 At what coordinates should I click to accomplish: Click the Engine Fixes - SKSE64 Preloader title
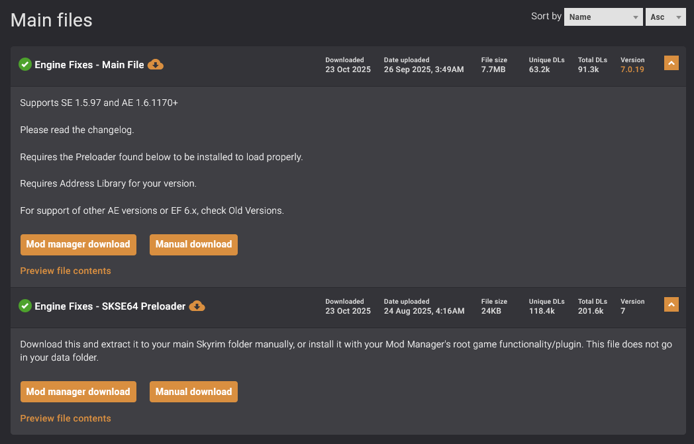110,306
